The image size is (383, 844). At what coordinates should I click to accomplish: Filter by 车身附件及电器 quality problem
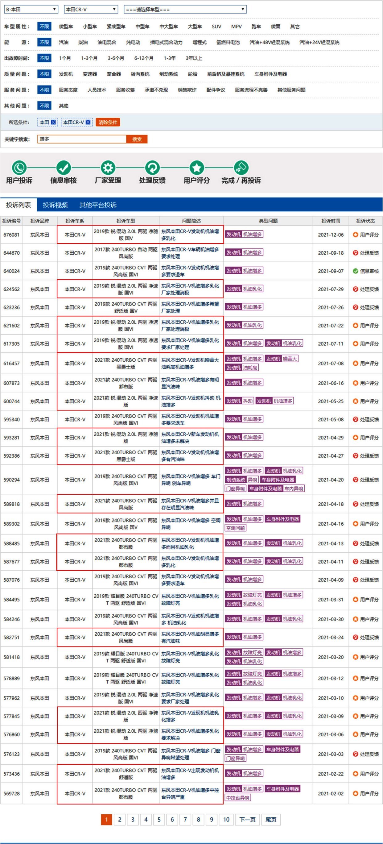tap(270, 74)
